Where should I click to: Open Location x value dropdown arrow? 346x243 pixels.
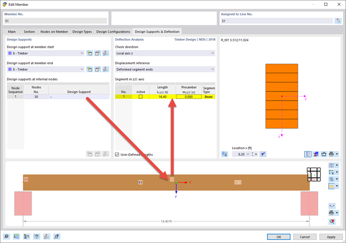point(248,154)
